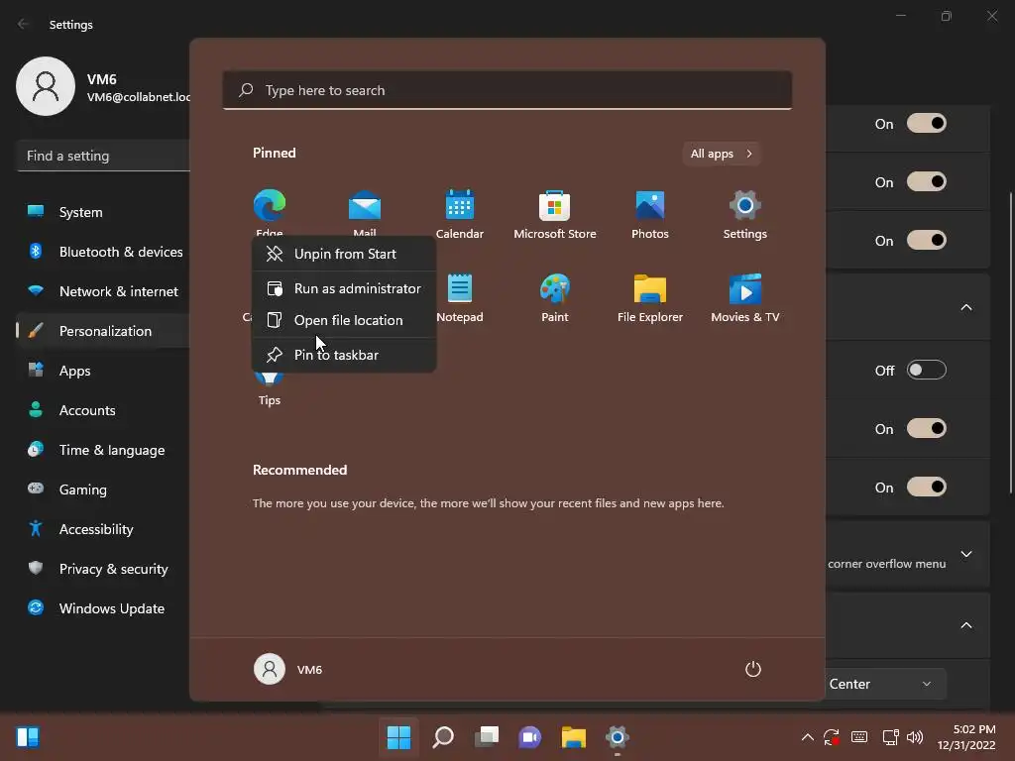
Task: Open the Calendar pinned app
Action: pyautogui.click(x=460, y=214)
